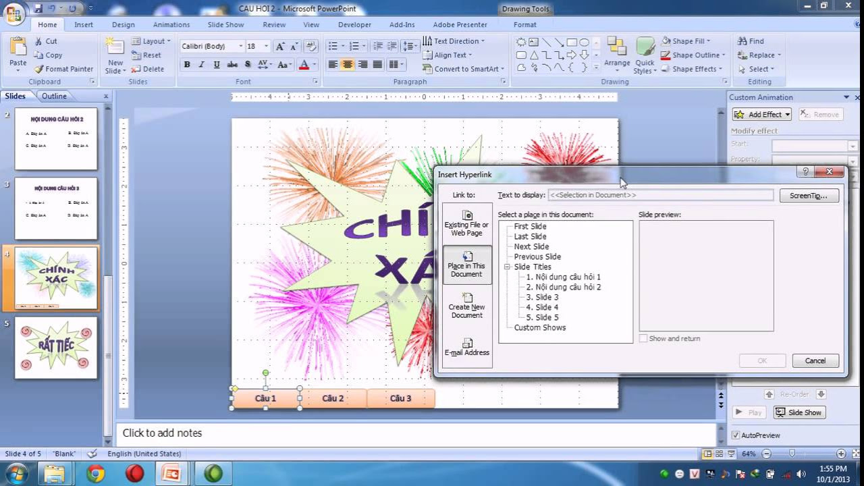Choose Create New Document link type
This screenshot has height=486, width=864.
[x=466, y=306]
